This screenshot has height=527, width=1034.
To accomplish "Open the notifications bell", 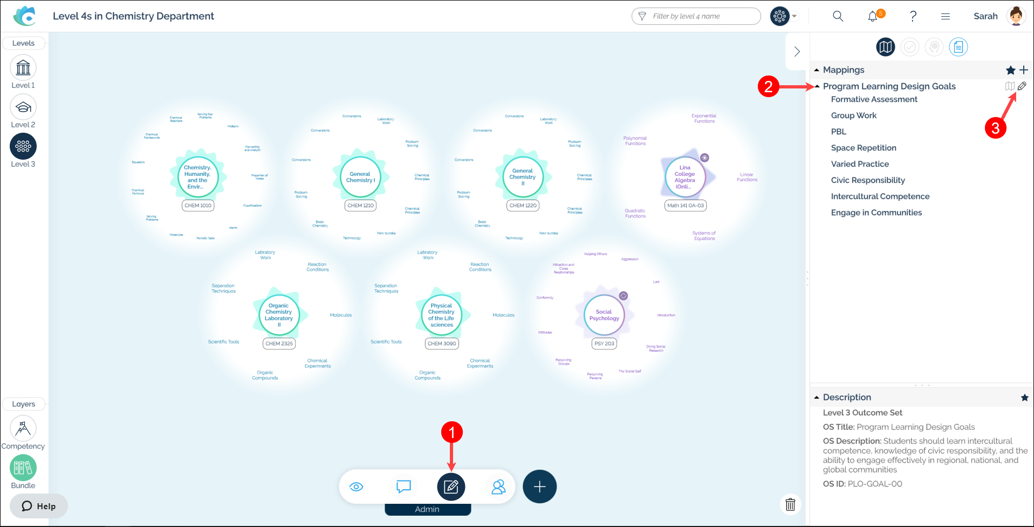I will (873, 16).
